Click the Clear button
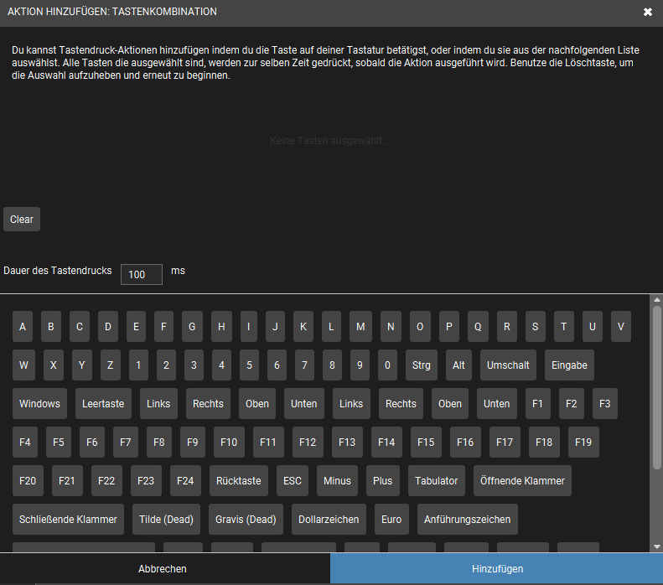Image resolution: width=663 pixels, height=585 pixels. tap(22, 220)
